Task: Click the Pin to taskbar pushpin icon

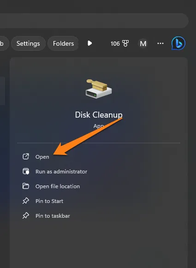Action: [x=26, y=215]
